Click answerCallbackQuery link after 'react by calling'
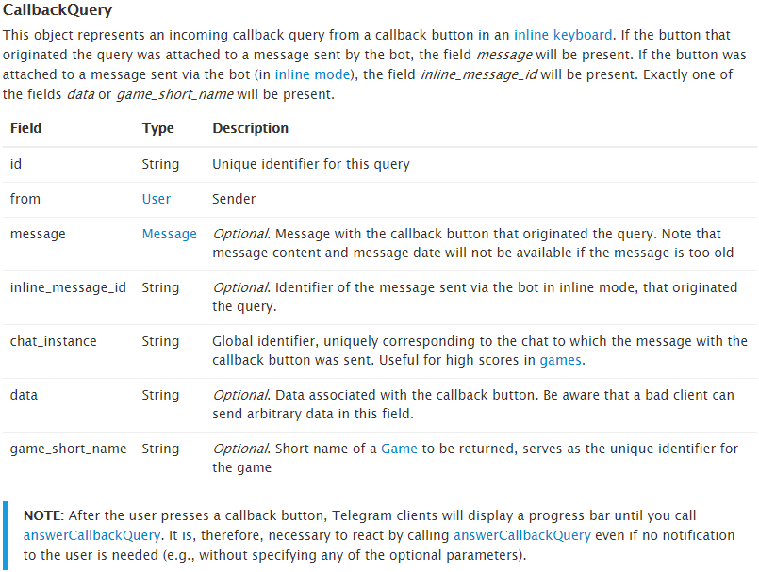The width and height of the screenshot is (759, 572). 521,535
